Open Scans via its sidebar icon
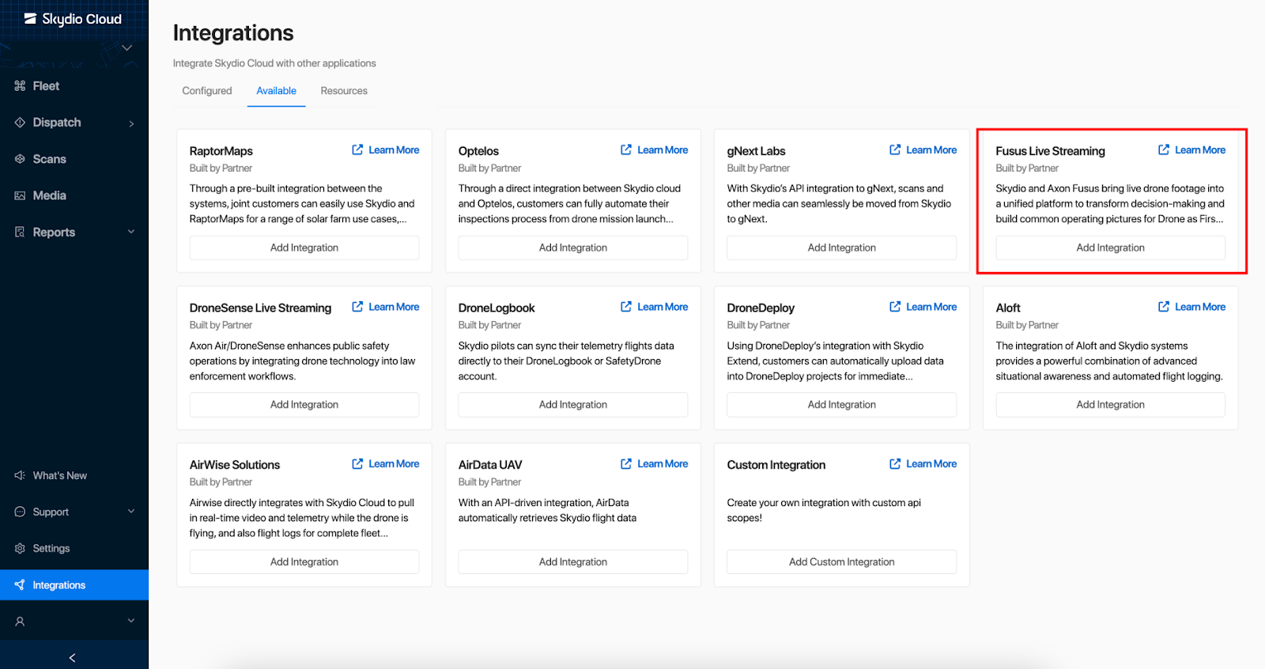This screenshot has width=1265, height=669. point(20,159)
